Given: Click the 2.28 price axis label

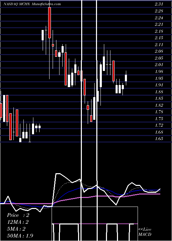Looking at the screenshot, I should click(x=159, y=11).
